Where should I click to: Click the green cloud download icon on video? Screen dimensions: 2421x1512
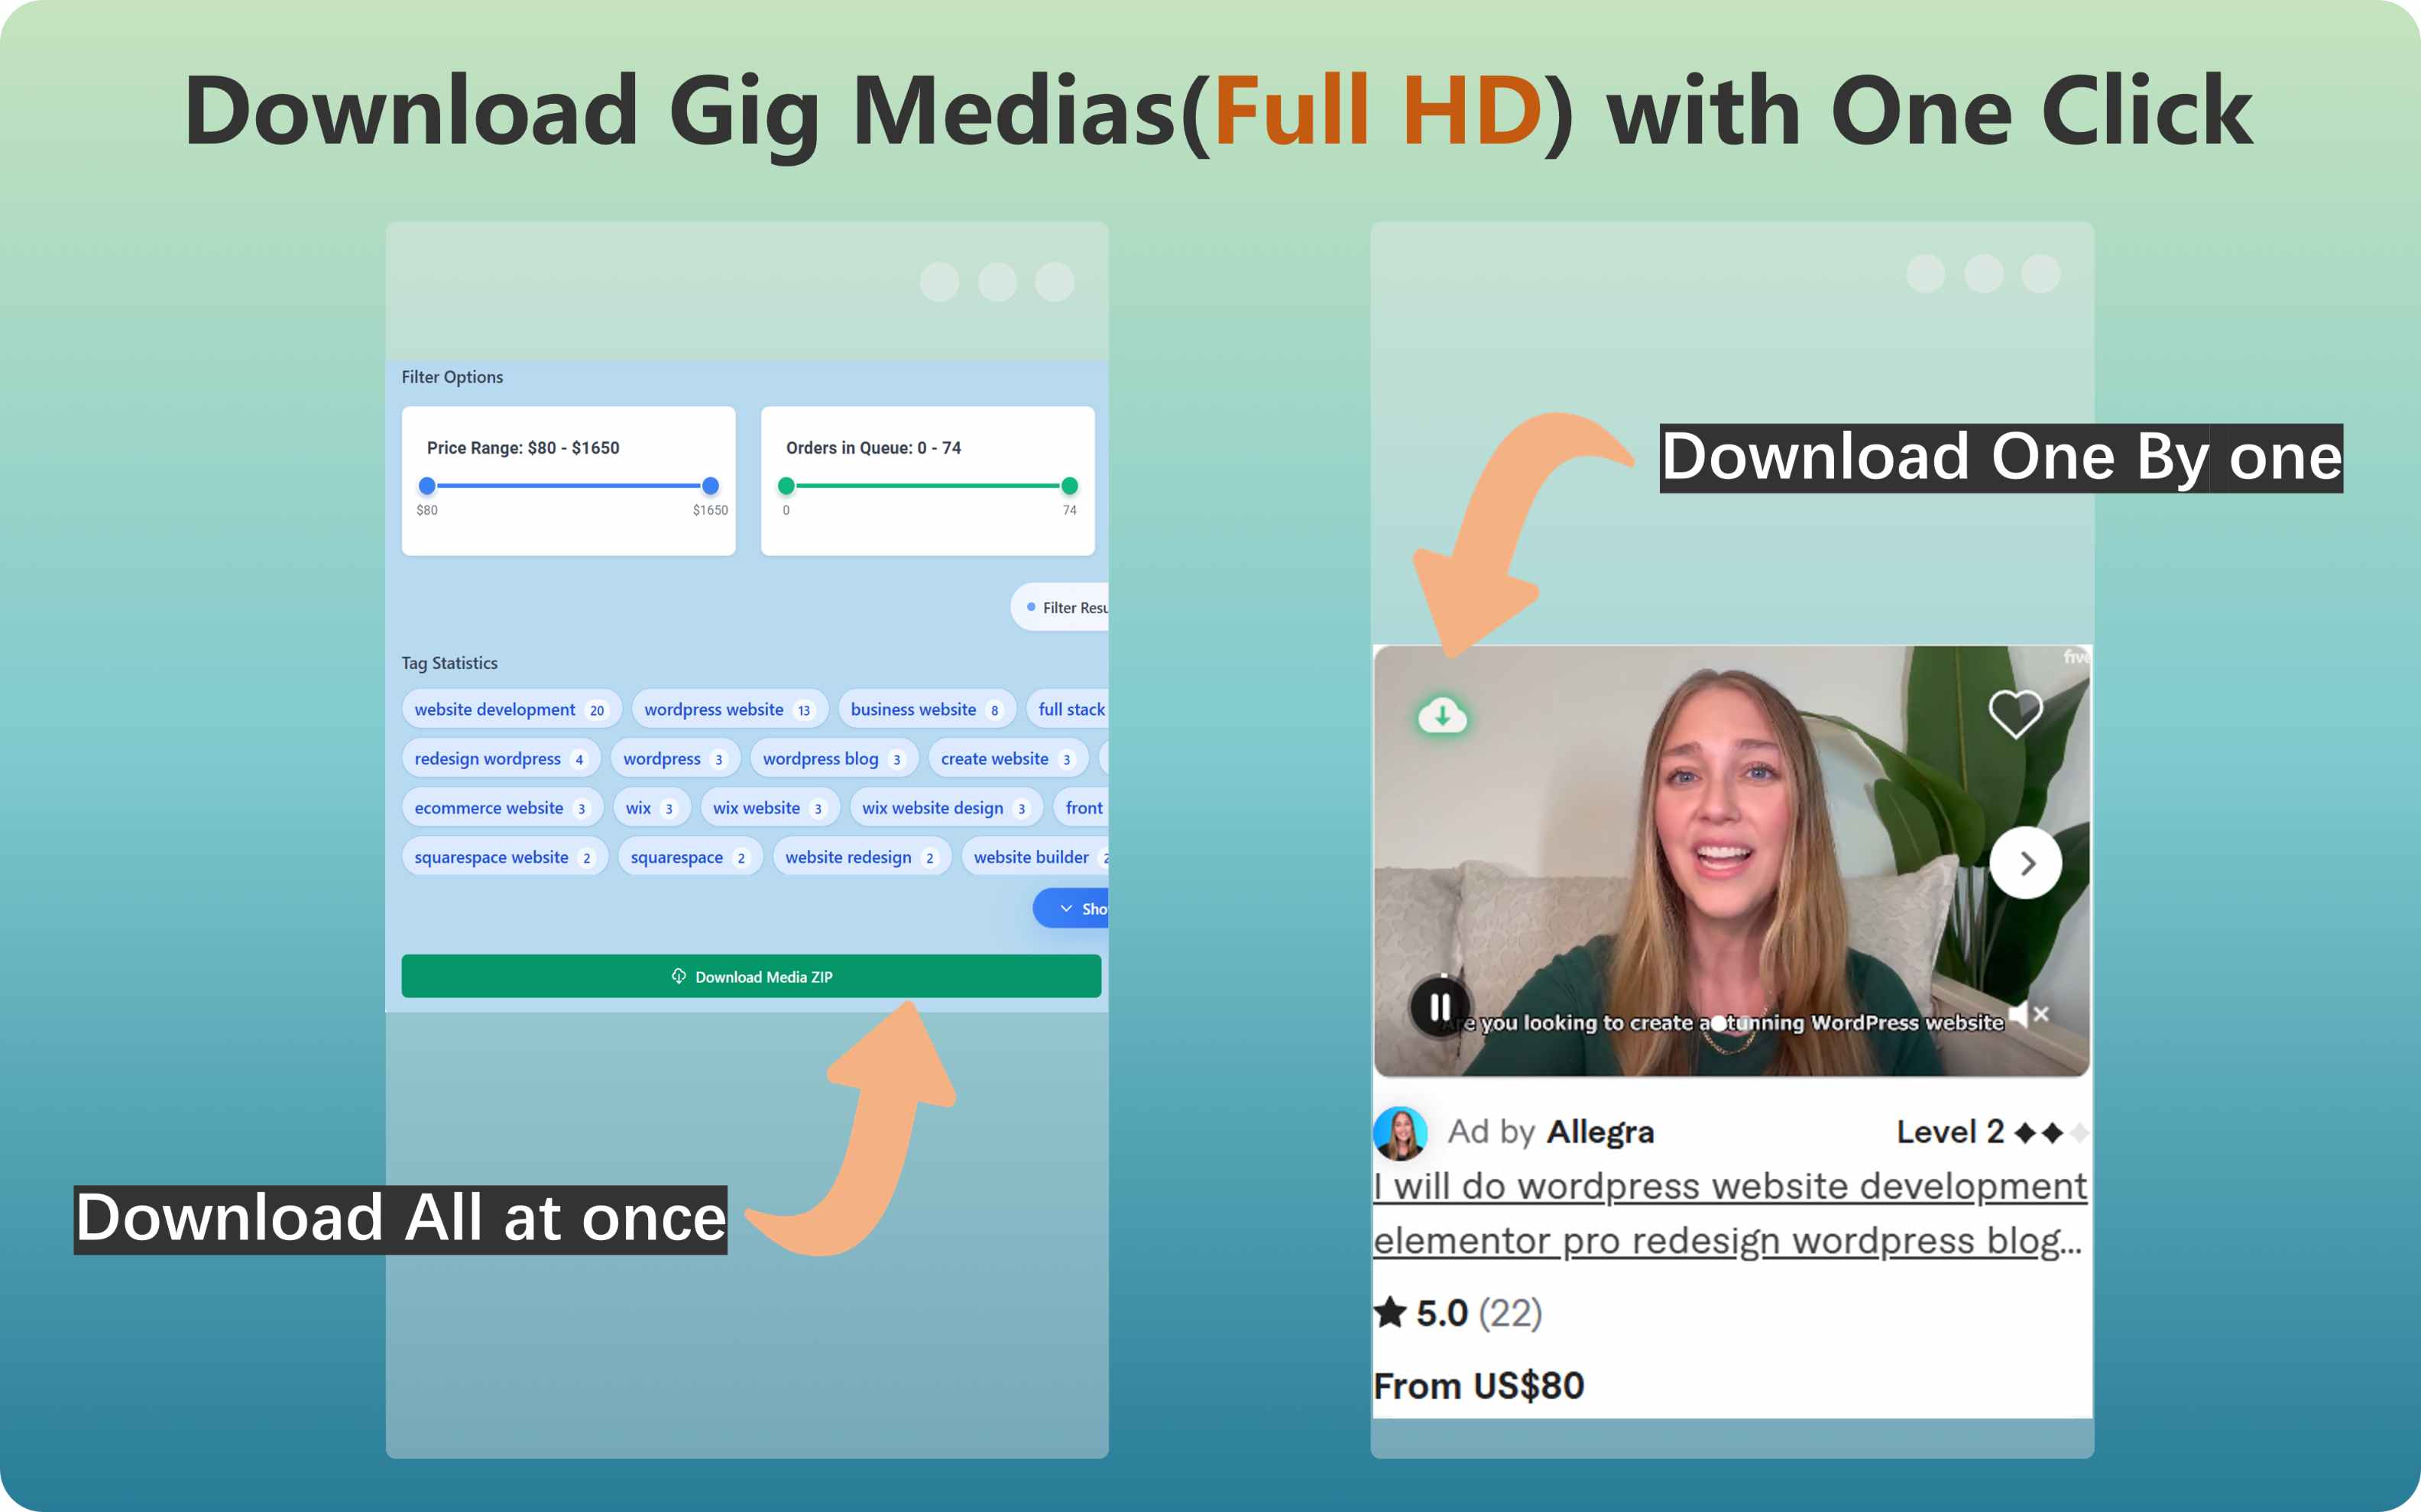(x=1441, y=716)
